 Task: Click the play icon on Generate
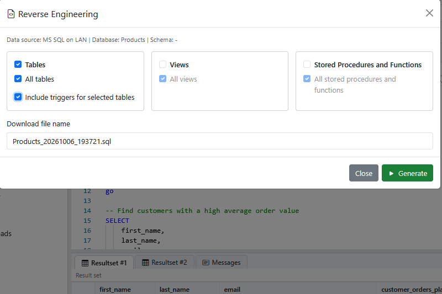[391, 173]
